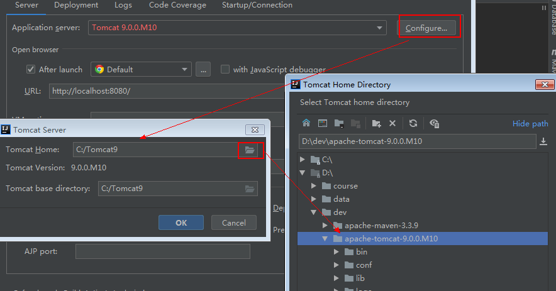The image size is (556, 291).
Task: Switch to the Server tab
Action: click(x=26, y=5)
